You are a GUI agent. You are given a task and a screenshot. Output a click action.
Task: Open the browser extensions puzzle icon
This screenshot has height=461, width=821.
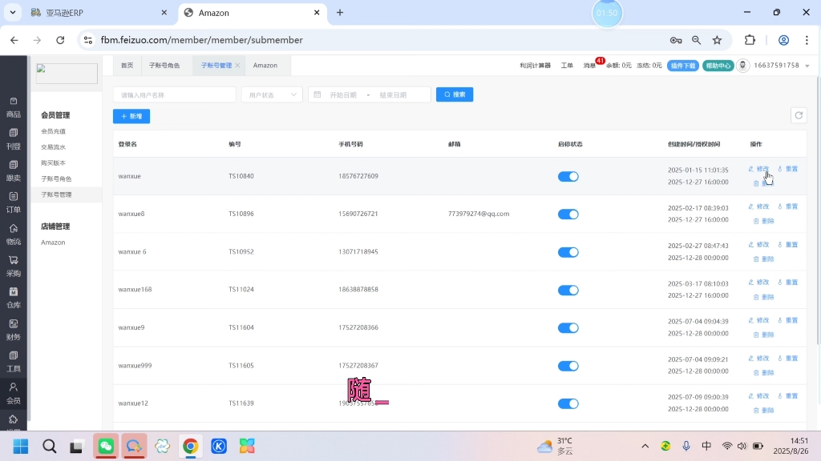(750, 40)
